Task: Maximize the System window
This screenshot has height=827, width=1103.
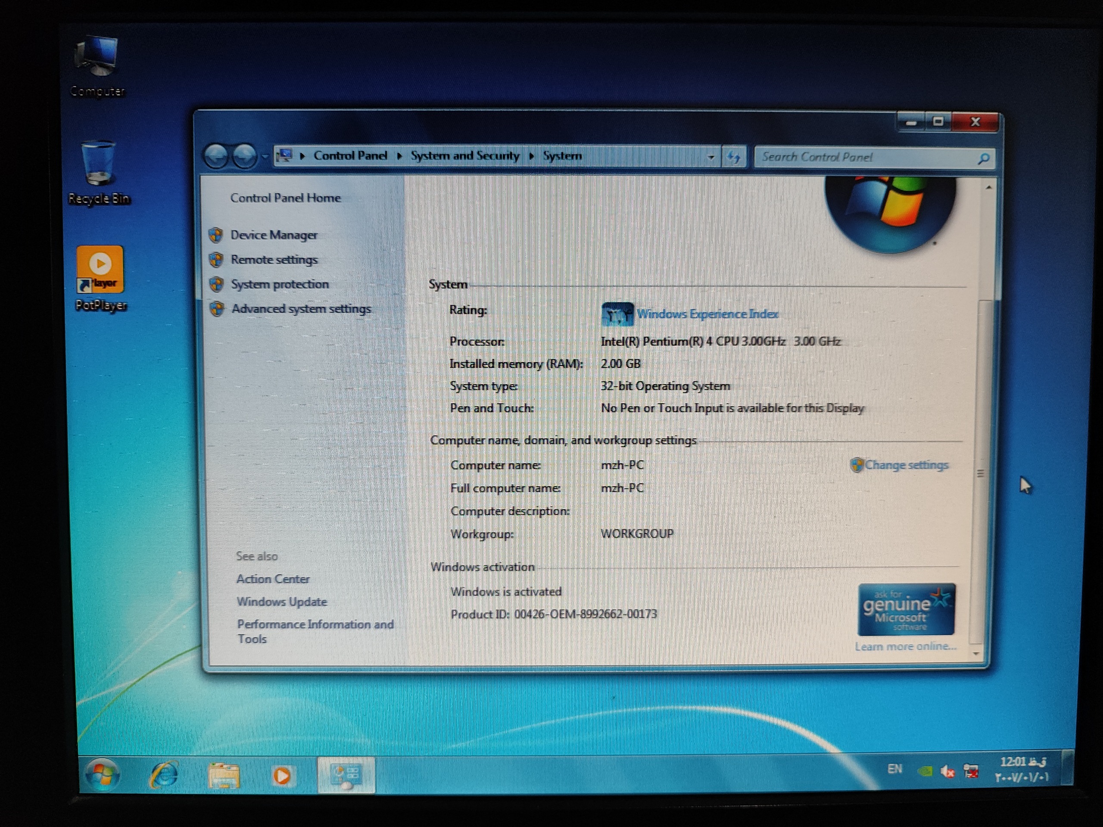Action: click(938, 122)
